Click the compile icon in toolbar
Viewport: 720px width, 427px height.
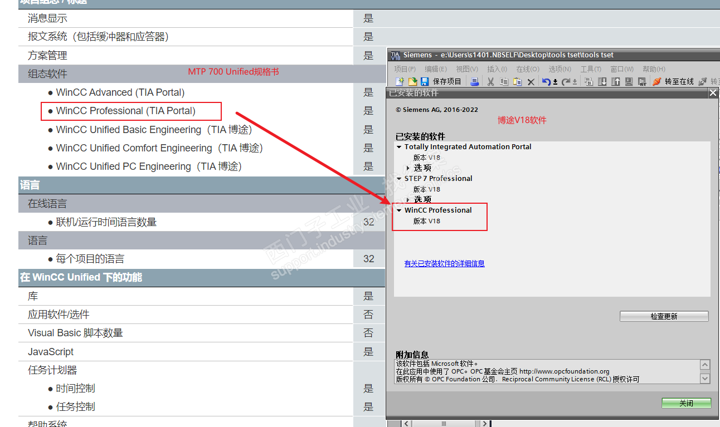point(589,82)
